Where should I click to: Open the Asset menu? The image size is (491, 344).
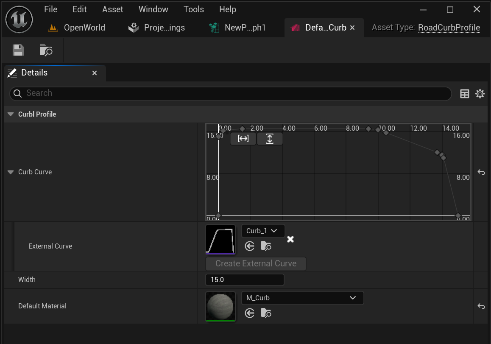coord(112,9)
